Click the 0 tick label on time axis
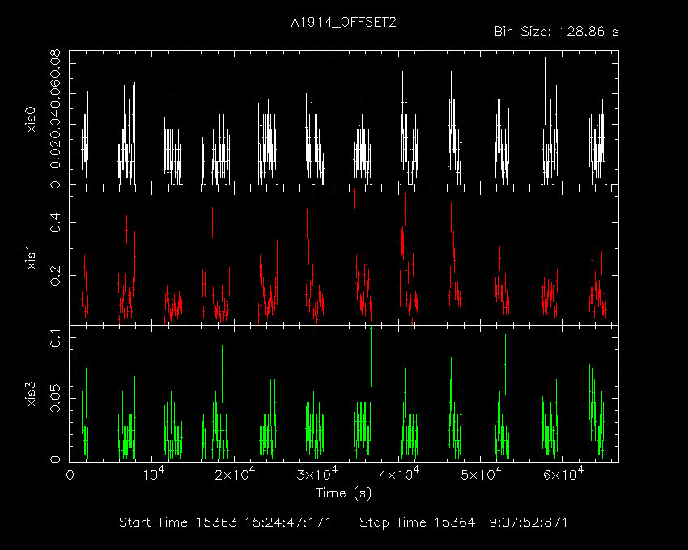This screenshot has width=688, height=550. point(70,476)
